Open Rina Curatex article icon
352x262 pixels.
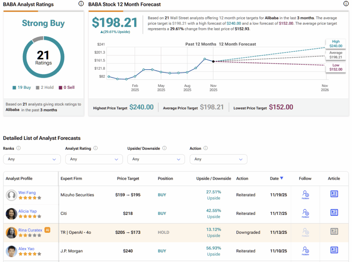(x=334, y=232)
